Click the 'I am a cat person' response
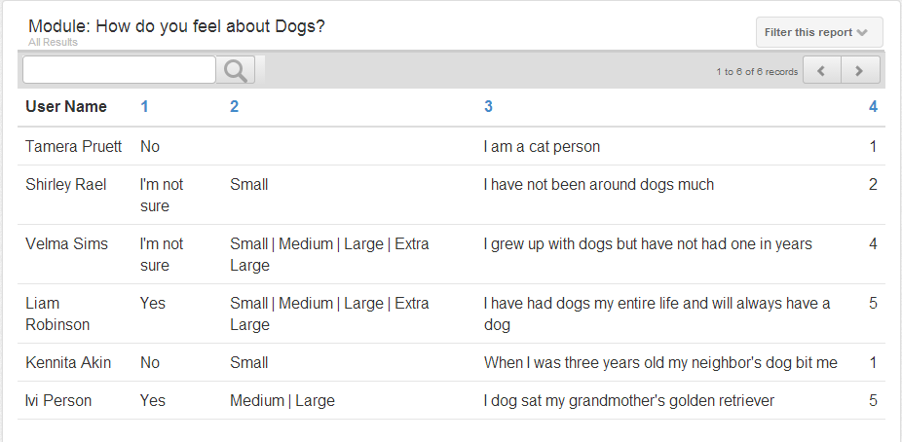Viewport: 902px width, 442px height. [x=542, y=147]
